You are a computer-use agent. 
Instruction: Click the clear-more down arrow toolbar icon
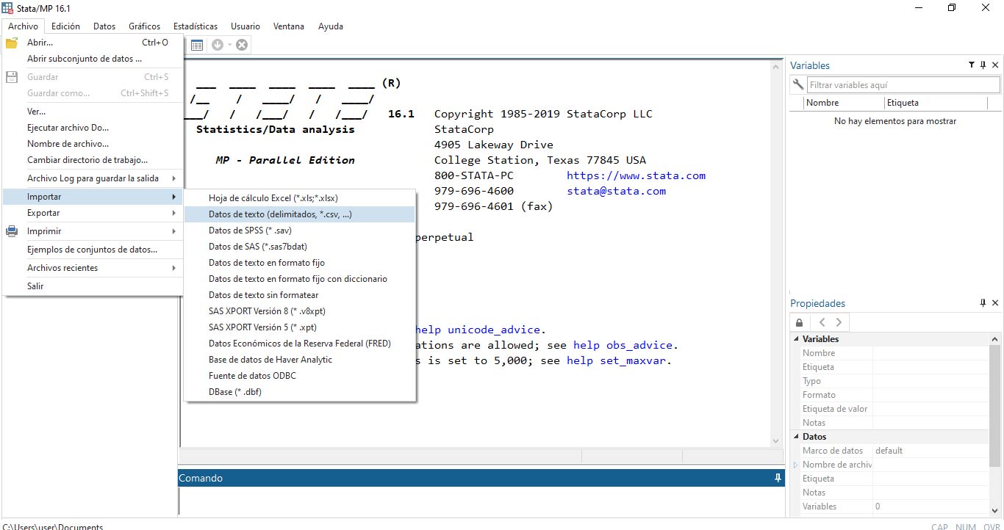[x=218, y=45]
